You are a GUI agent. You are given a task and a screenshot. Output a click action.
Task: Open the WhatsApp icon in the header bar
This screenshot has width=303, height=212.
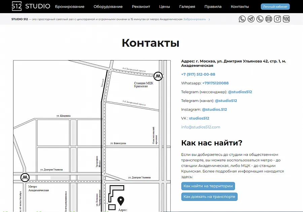coord(242,19)
